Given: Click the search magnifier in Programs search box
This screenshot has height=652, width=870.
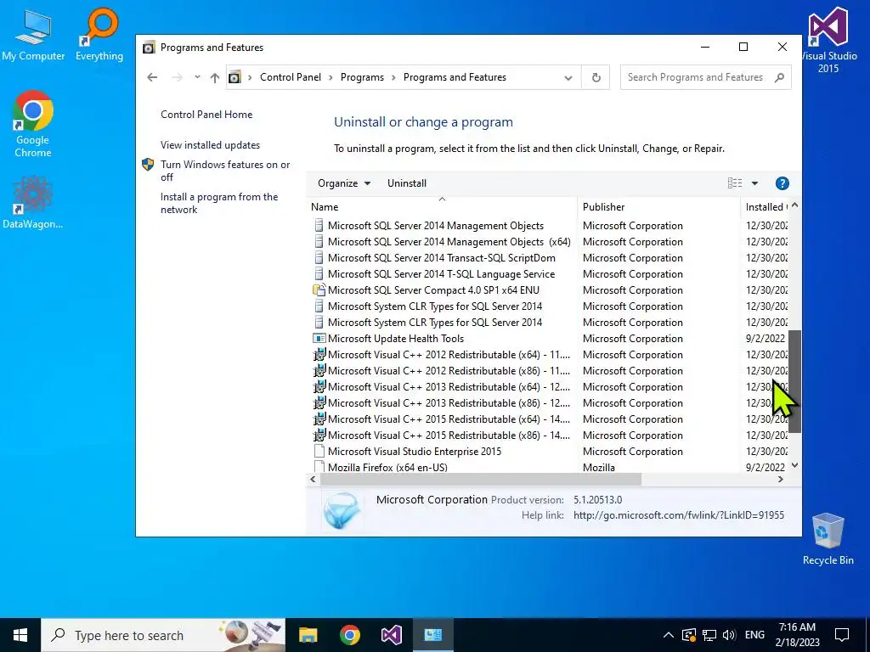Looking at the screenshot, I should coord(780,77).
